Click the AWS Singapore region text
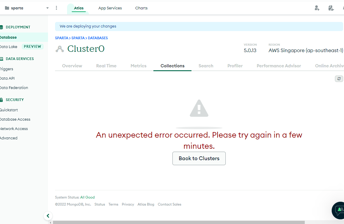Viewport: 344px width, 224px height. point(306,50)
